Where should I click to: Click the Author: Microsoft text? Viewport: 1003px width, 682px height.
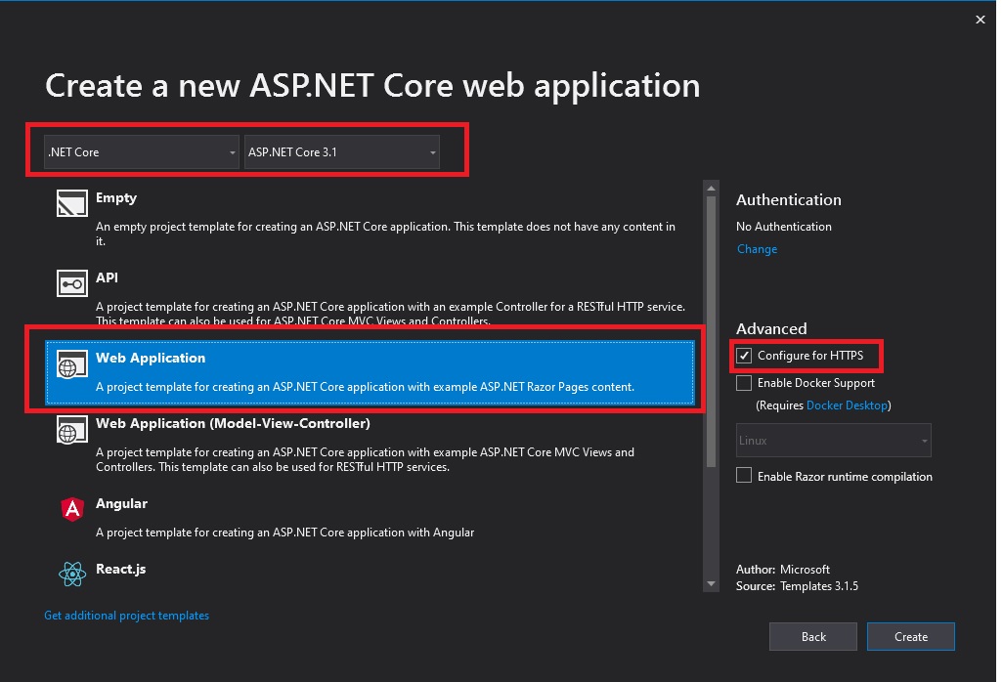pyautogui.click(x=783, y=570)
